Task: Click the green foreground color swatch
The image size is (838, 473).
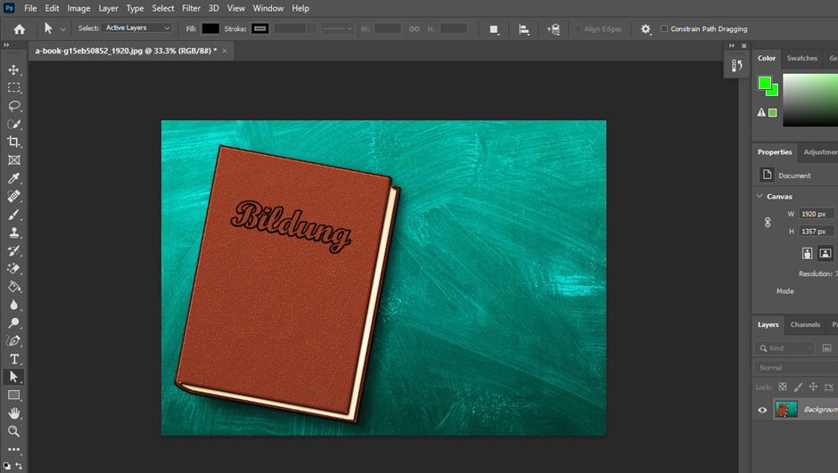Action: point(765,83)
